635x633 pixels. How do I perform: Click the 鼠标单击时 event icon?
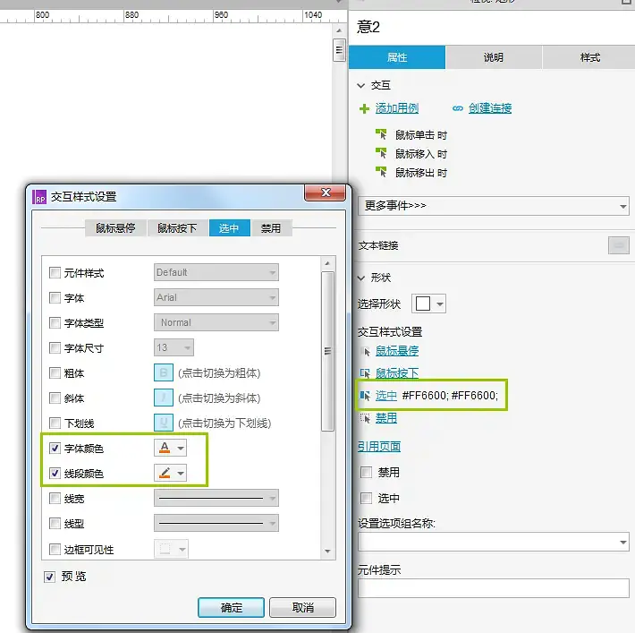(381, 134)
